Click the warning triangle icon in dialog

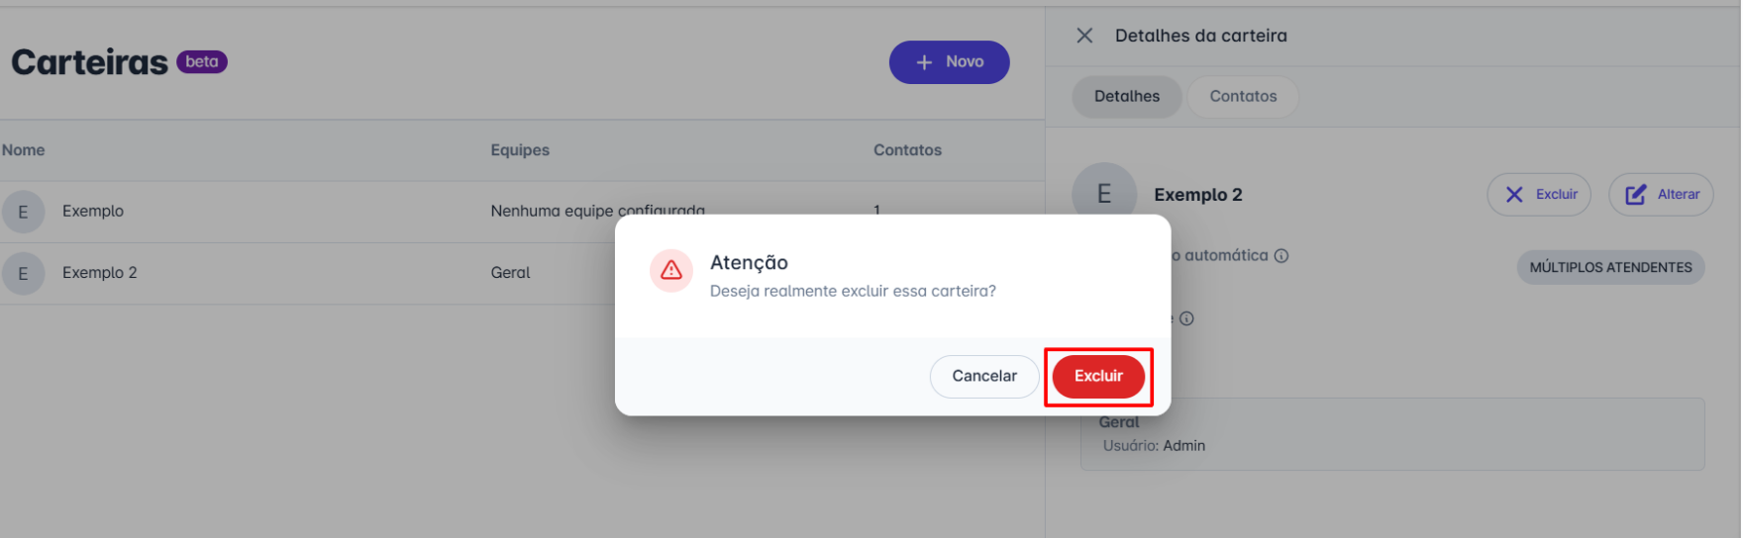(x=671, y=270)
